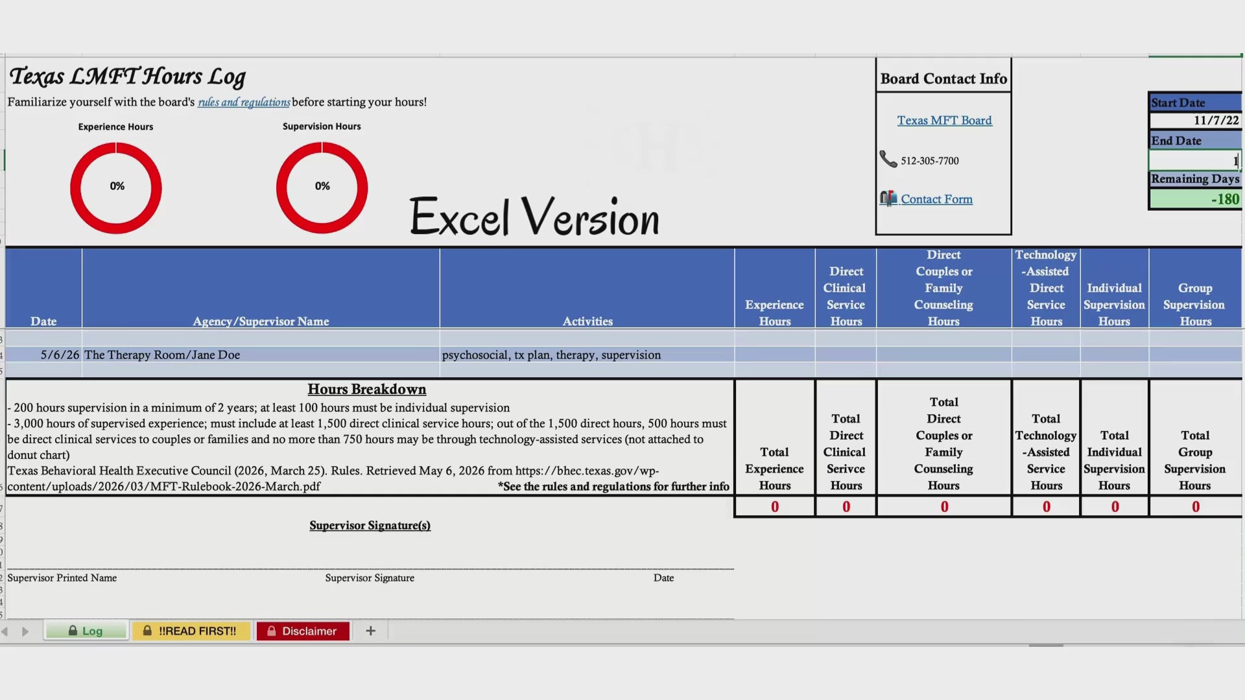Select the Remaining Days value -180
Screen dimensions: 1245x700
tap(1195, 199)
